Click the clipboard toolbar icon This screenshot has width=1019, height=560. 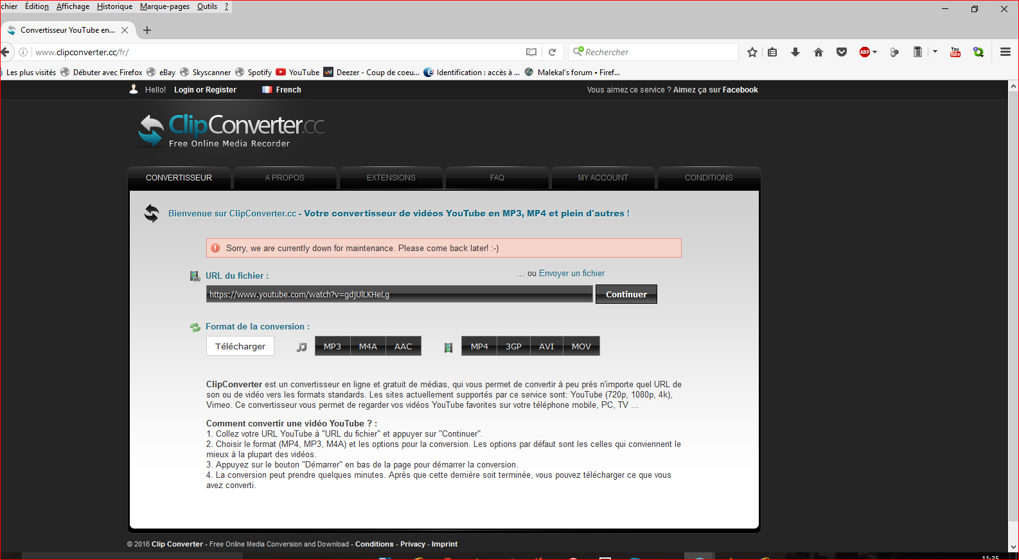pyautogui.click(x=917, y=52)
